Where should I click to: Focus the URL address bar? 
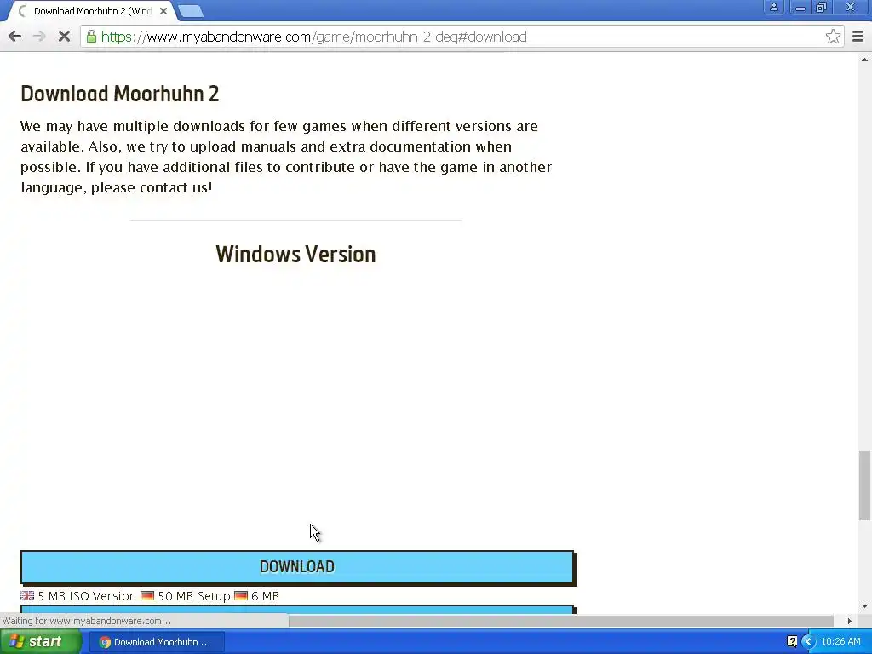point(462,37)
